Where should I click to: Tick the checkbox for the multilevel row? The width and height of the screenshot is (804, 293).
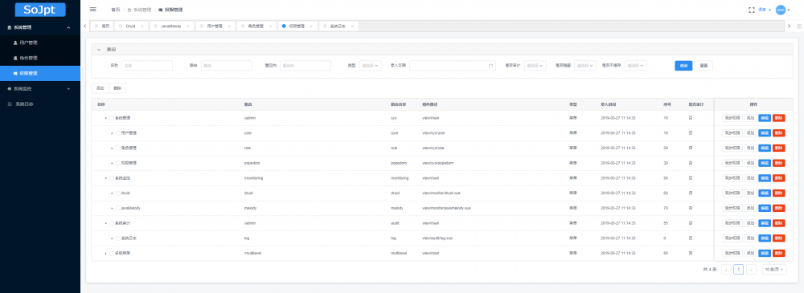(x=112, y=254)
